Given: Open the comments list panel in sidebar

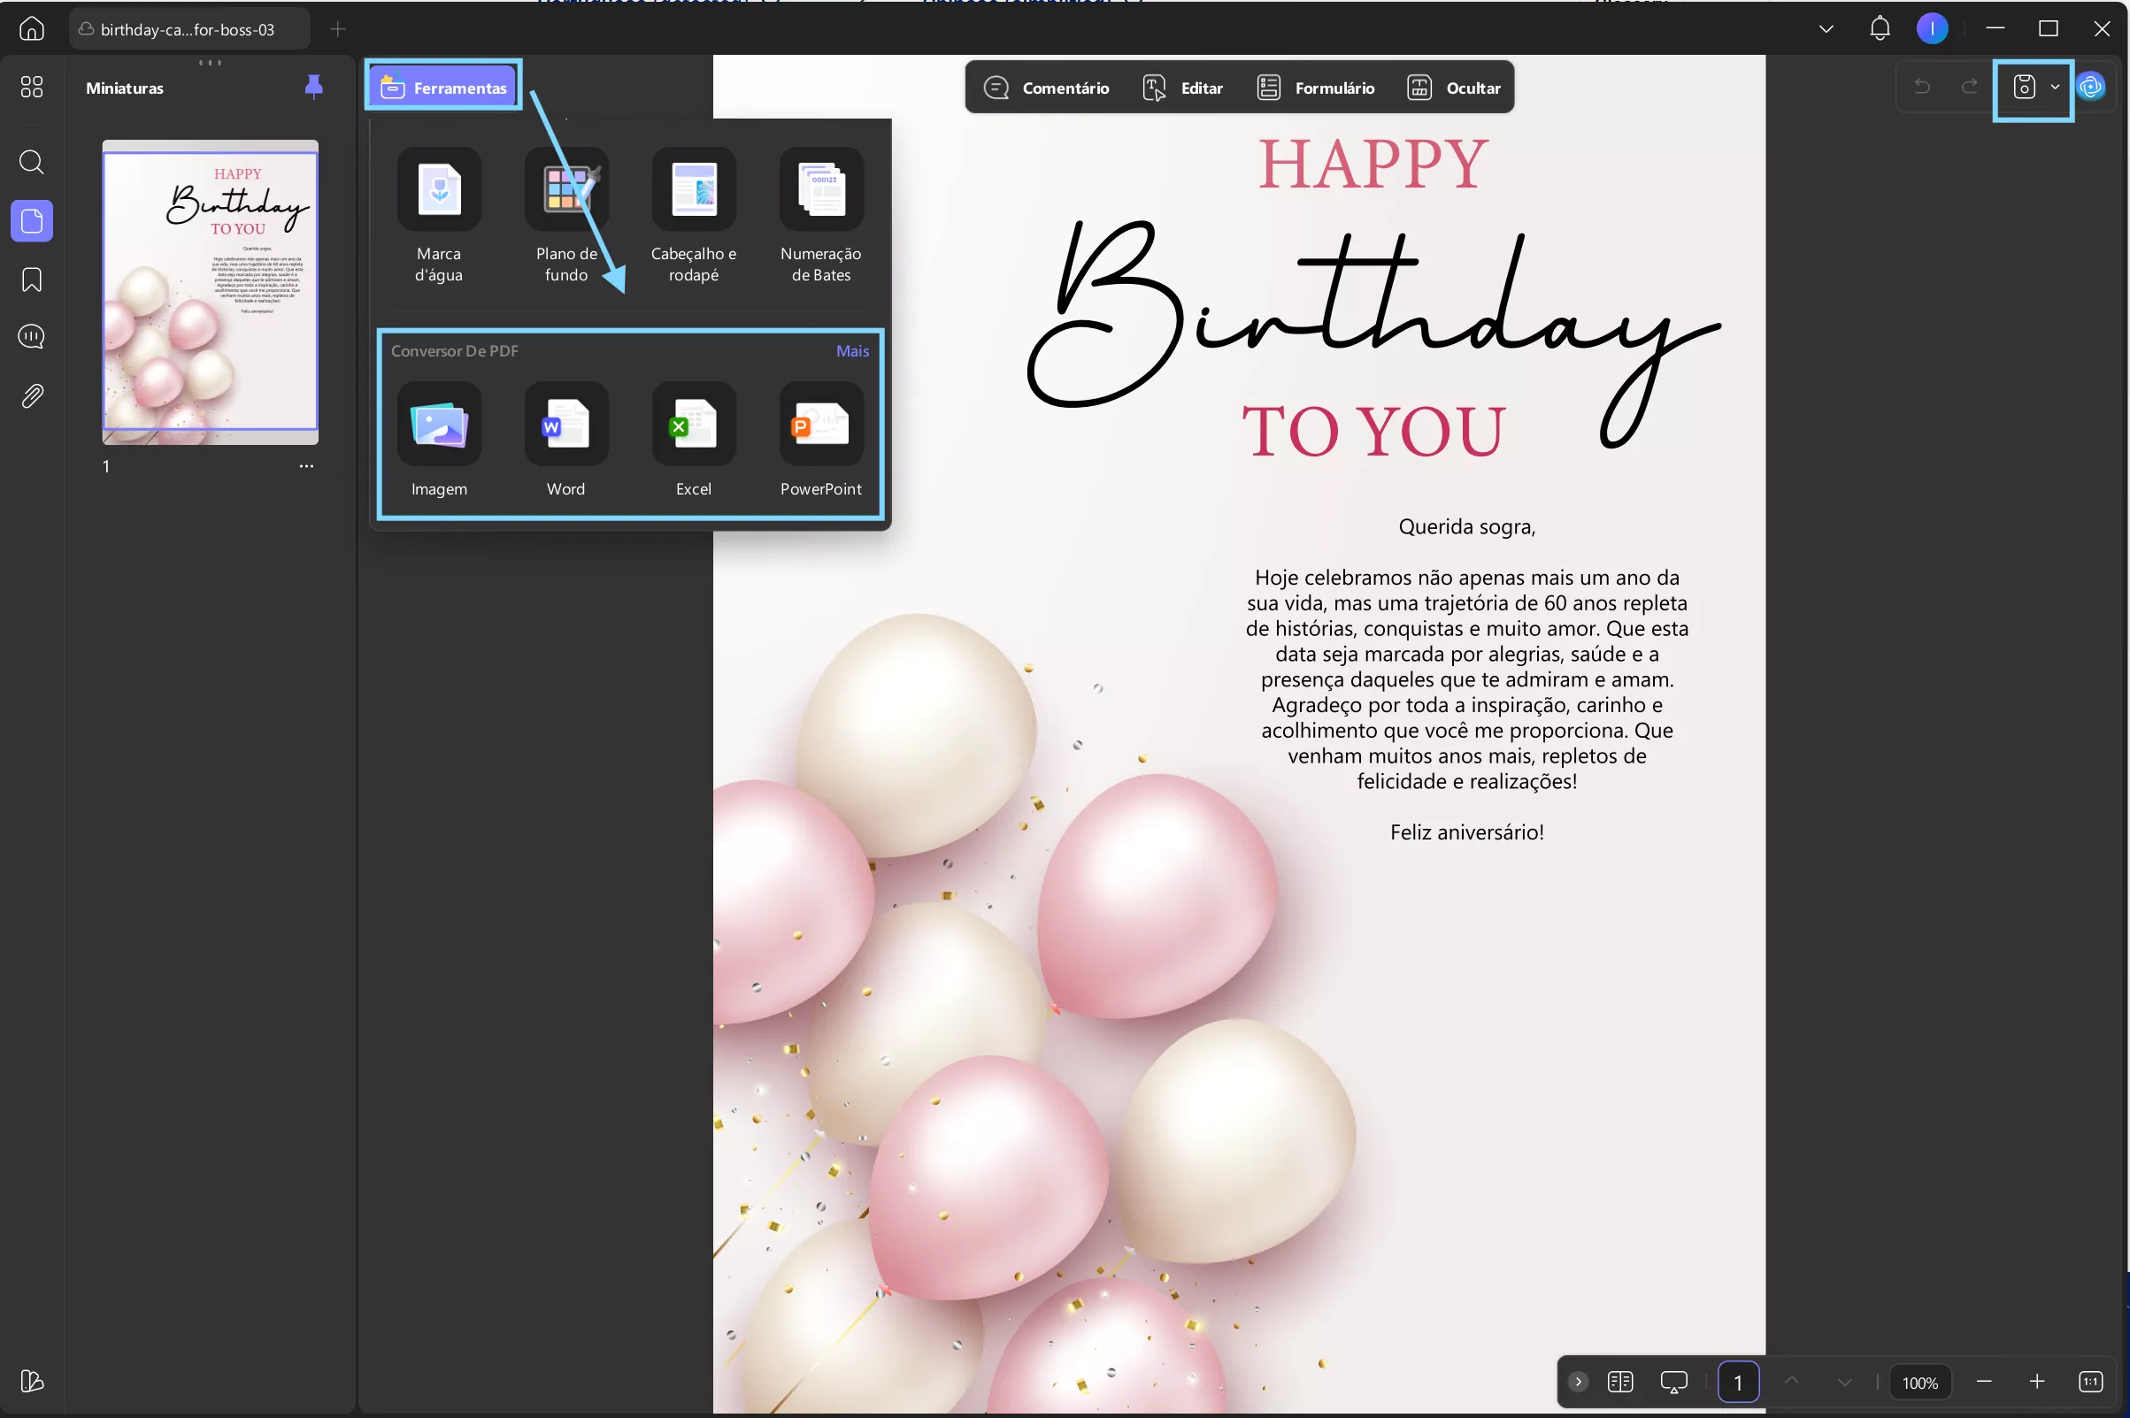Looking at the screenshot, I should pyautogui.click(x=32, y=336).
